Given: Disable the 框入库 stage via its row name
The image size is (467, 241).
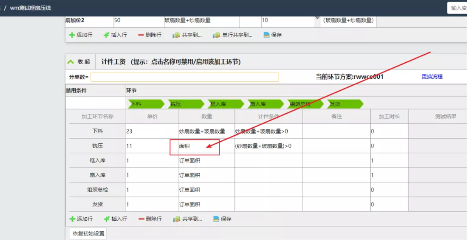Looking at the screenshot, I should click(97, 160).
